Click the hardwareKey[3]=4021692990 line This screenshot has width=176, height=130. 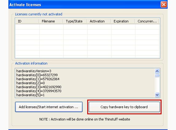click(x=39, y=87)
